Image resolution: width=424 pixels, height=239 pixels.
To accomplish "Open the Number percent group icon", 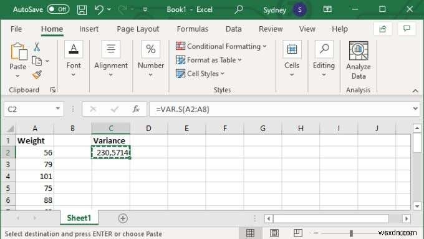I will coord(151,49).
